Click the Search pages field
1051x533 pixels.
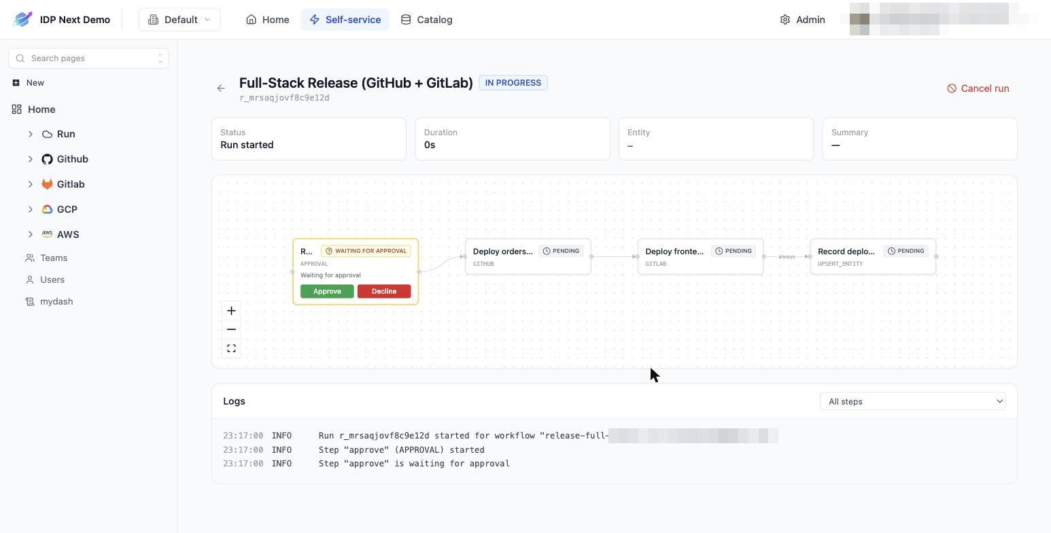pyautogui.click(x=88, y=58)
